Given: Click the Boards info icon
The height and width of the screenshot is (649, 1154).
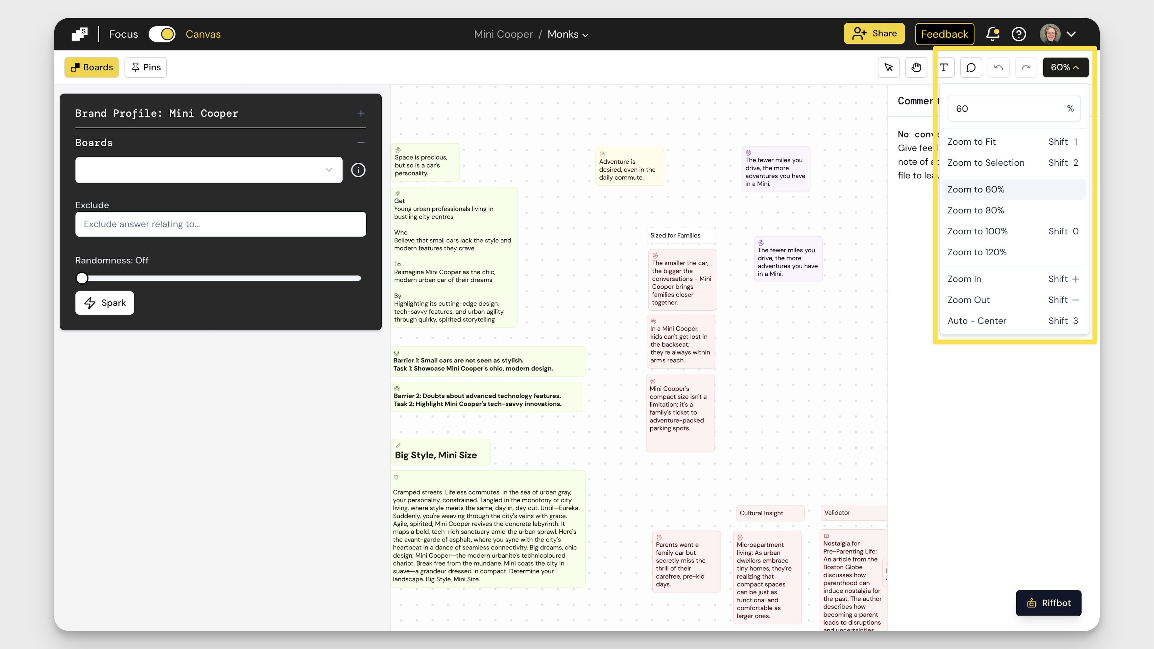Looking at the screenshot, I should (358, 170).
